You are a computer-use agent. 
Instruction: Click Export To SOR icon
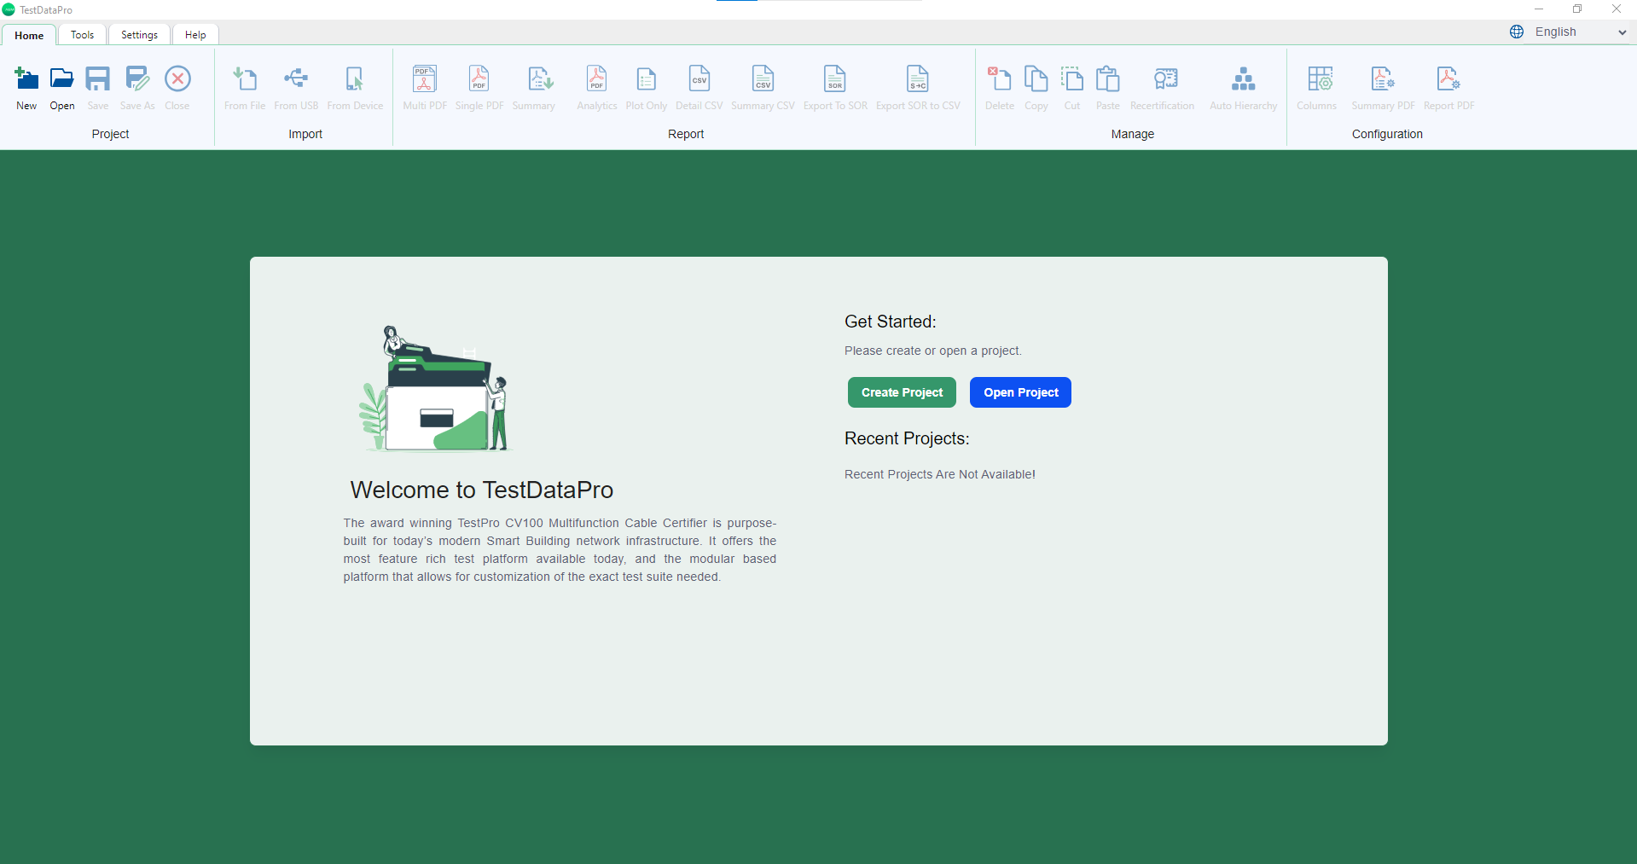(x=835, y=79)
